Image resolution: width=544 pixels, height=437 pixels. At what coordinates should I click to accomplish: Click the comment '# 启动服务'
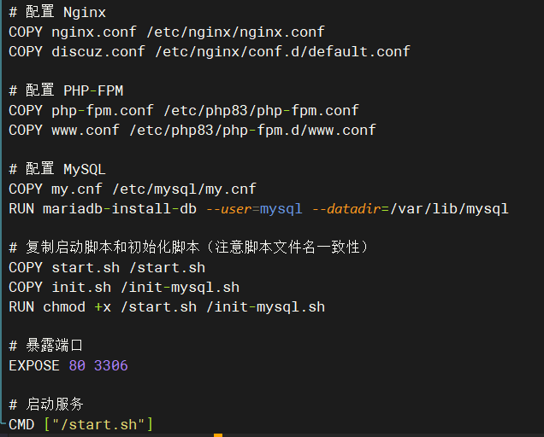(46, 405)
